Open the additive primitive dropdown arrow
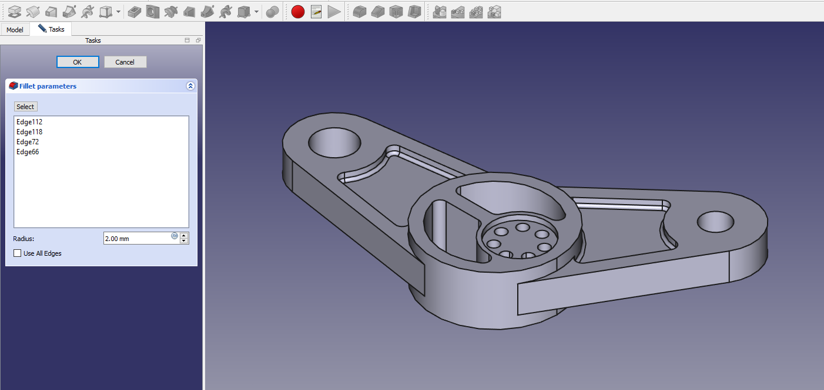 pyautogui.click(x=119, y=12)
